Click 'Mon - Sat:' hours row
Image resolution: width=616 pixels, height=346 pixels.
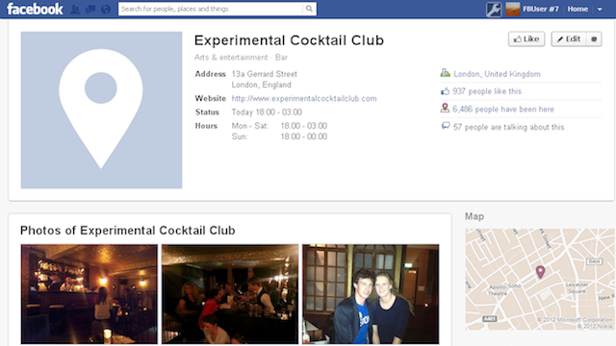[279, 126]
